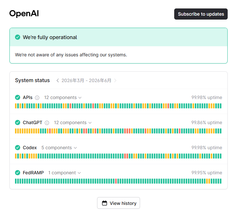Go to next date range arrow
Viewport: 241px width, 215px height.
click(115, 80)
